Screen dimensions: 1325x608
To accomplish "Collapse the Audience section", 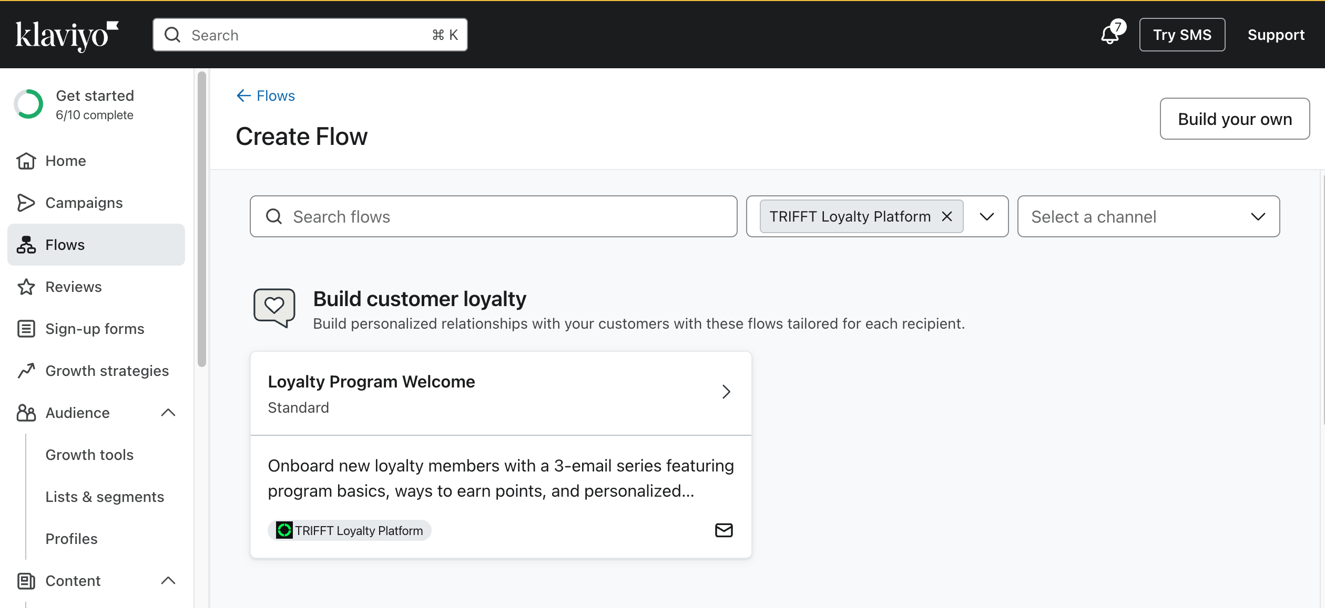I will click(168, 413).
